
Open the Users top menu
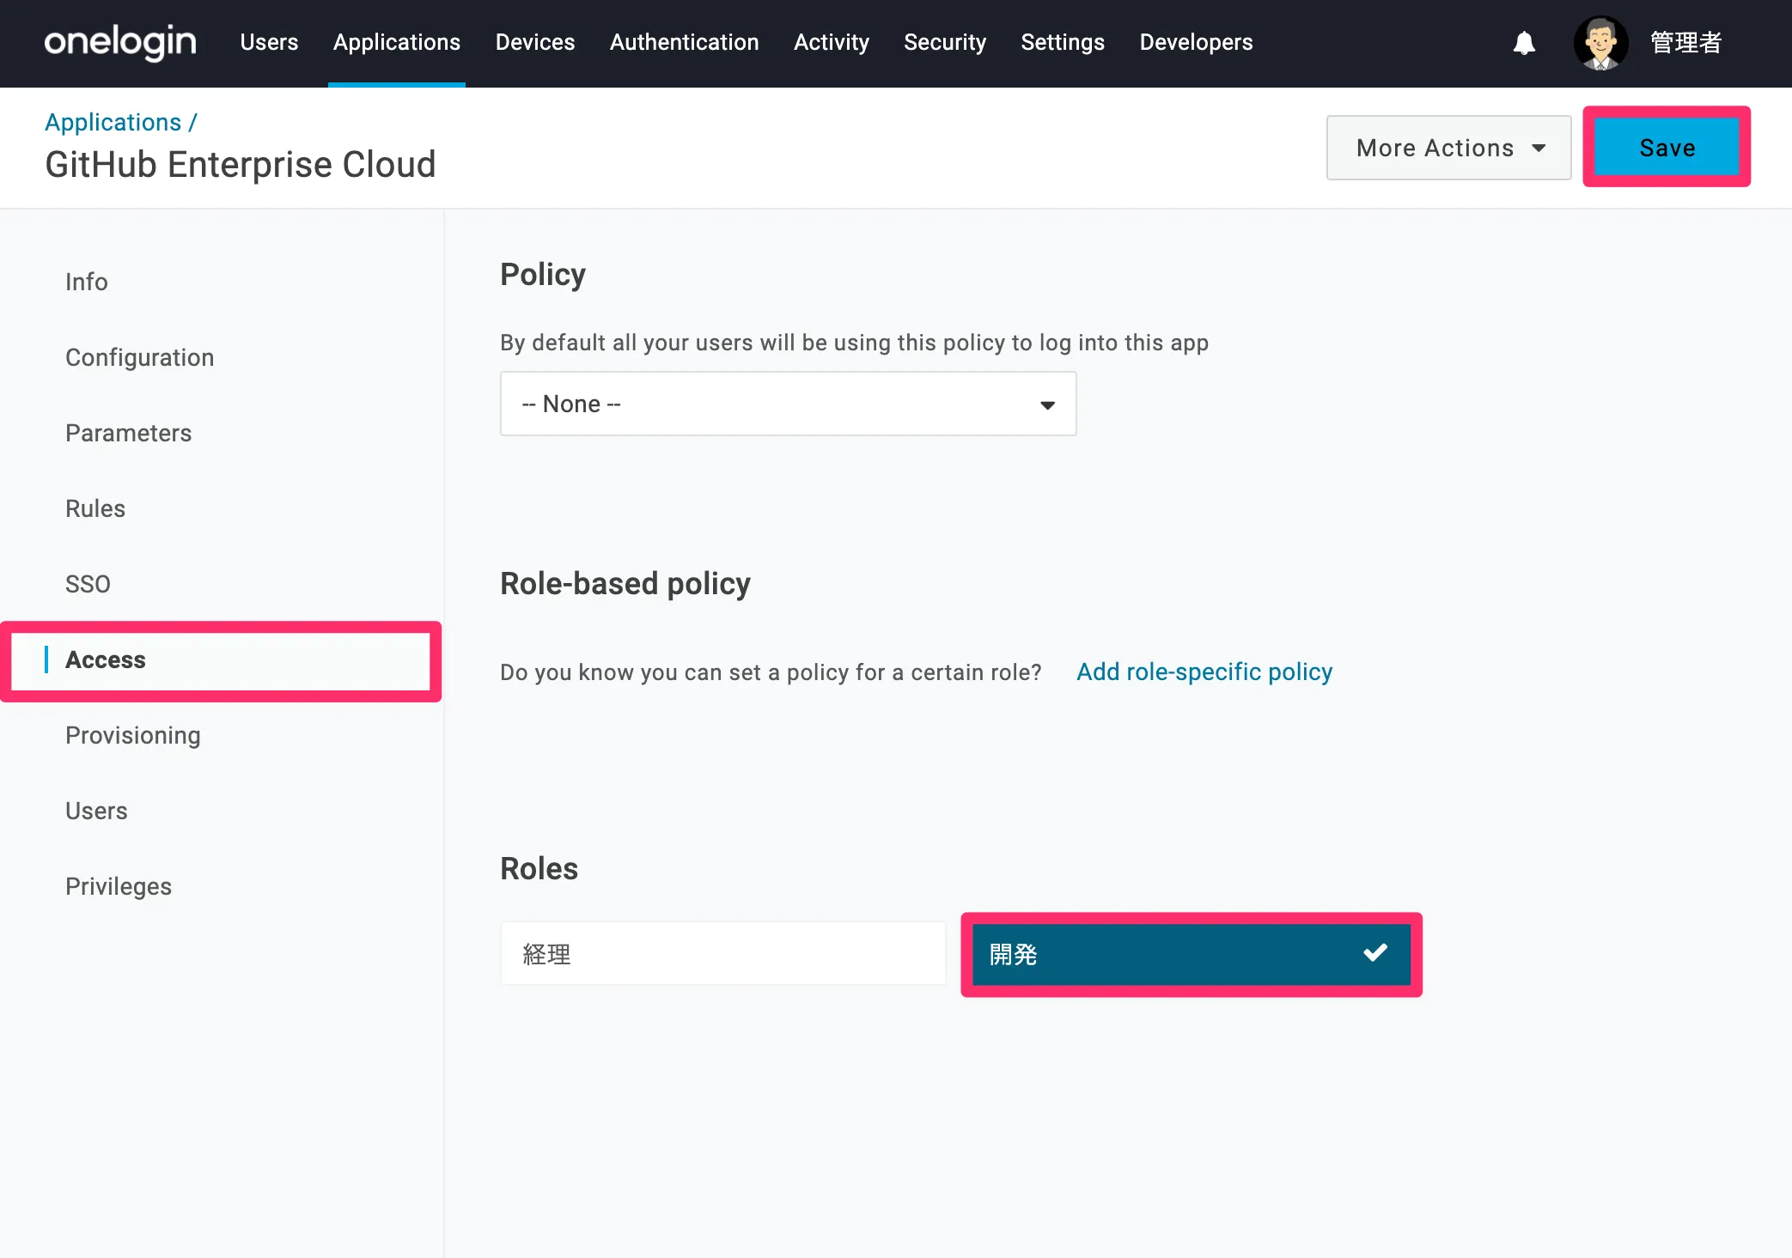tap(269, 42)
